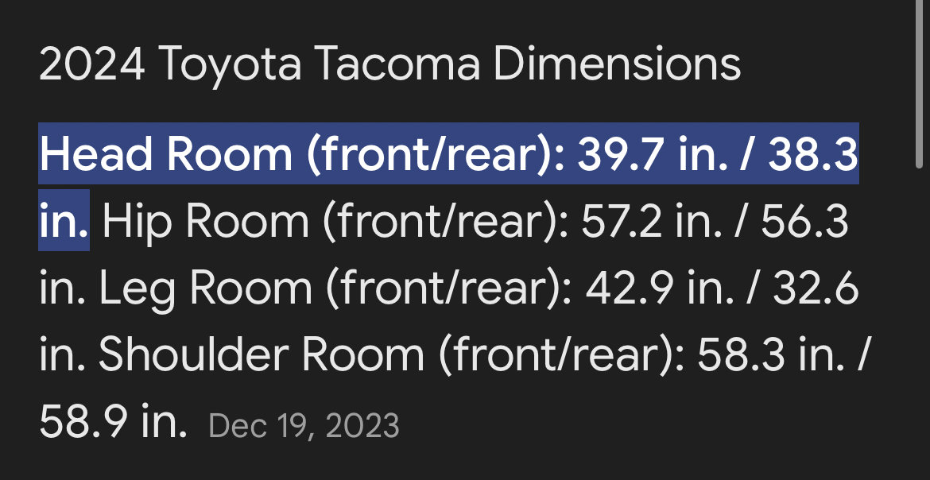
Task: Click the hip room value 57.2
Action: coord(622,221)
